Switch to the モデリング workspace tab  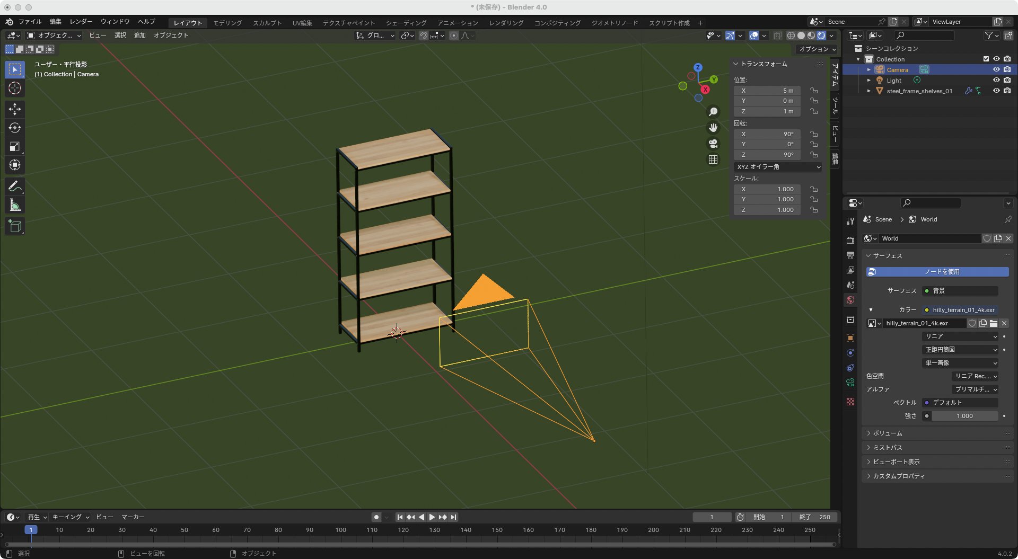point(227,23)
